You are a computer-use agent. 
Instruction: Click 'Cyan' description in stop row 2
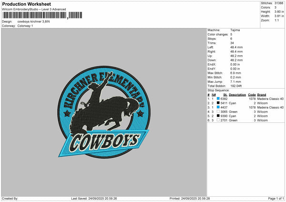[x=233, y=103]
